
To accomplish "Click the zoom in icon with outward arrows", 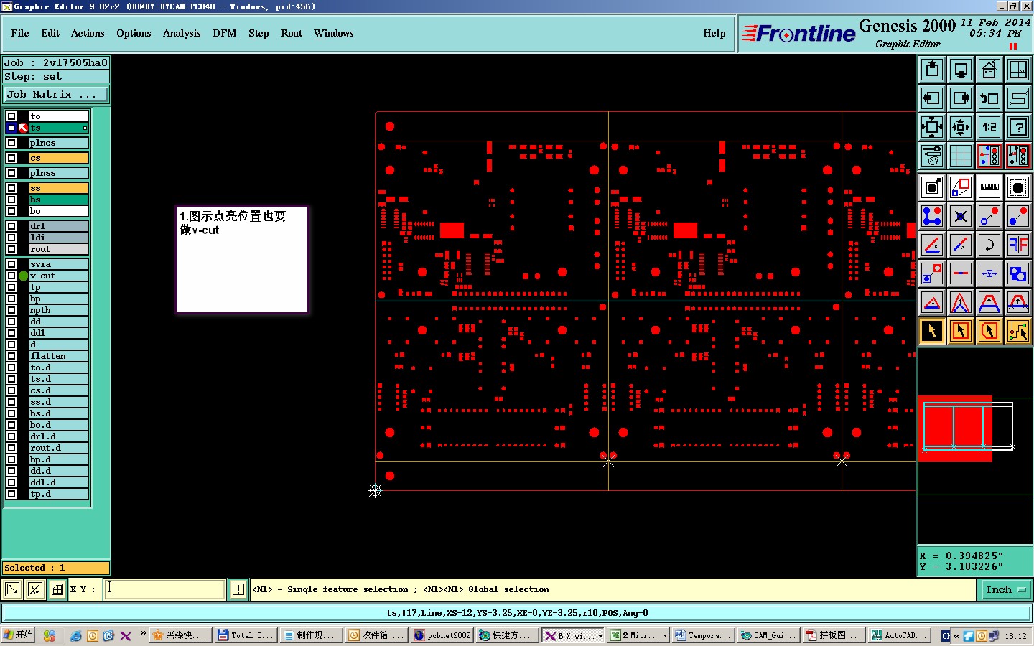I will coord(932,127).
